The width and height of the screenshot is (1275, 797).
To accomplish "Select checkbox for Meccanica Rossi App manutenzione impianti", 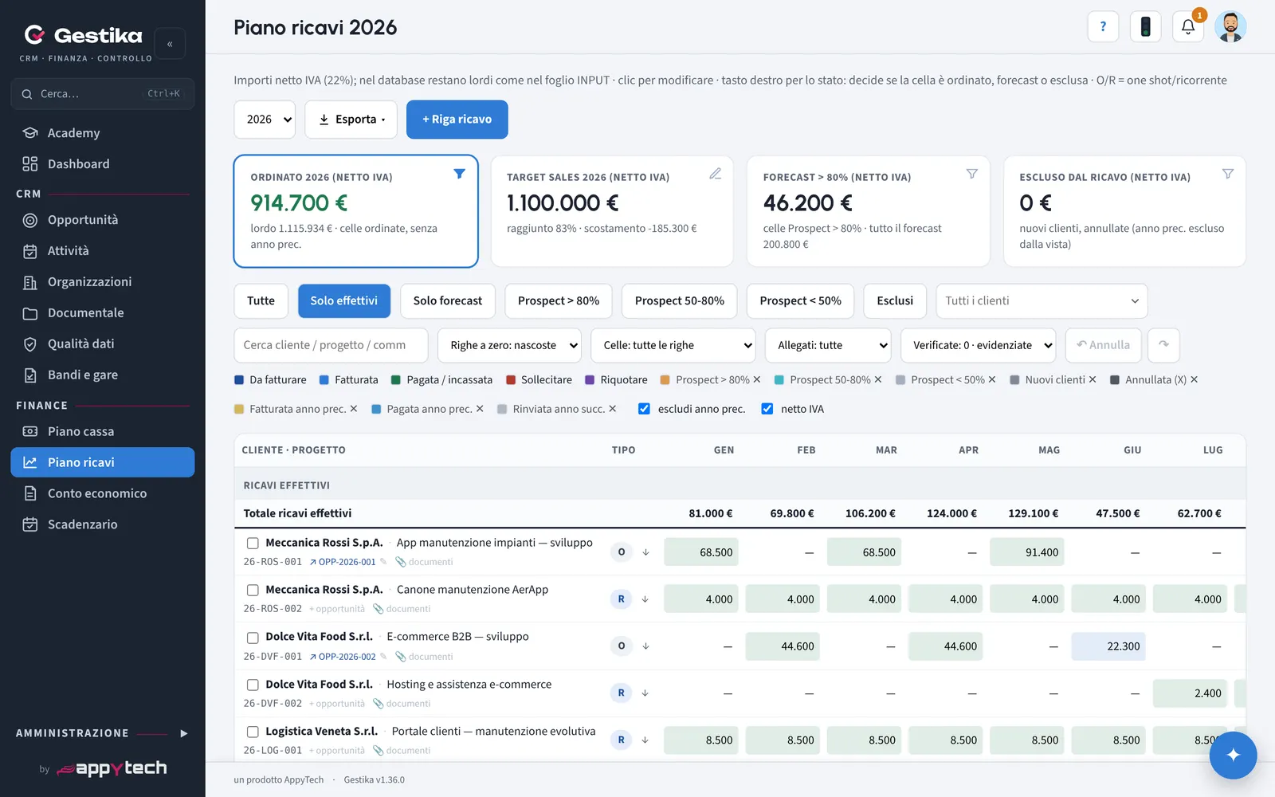I will [x=253, y=543].
